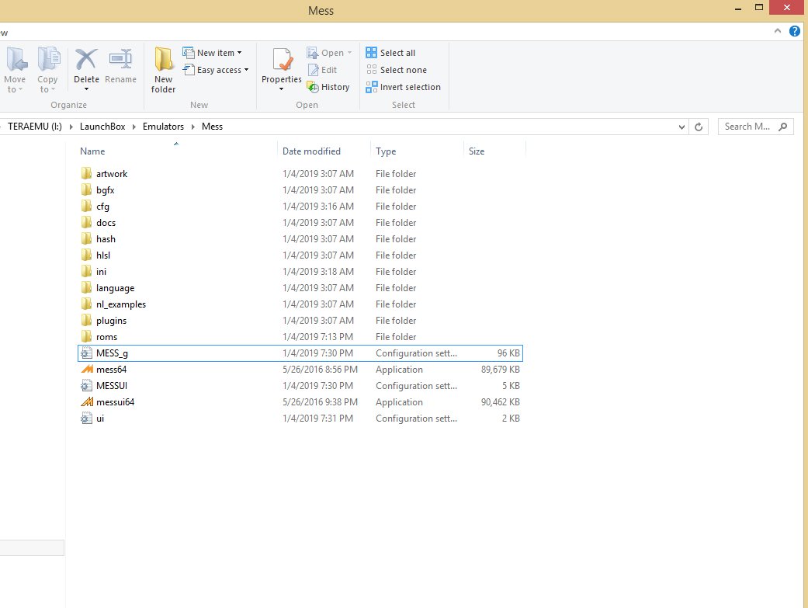
Task: Expand the breadcrumb arrow after LaunchBox
Action: pyautogui.click(x=134, y=127)
